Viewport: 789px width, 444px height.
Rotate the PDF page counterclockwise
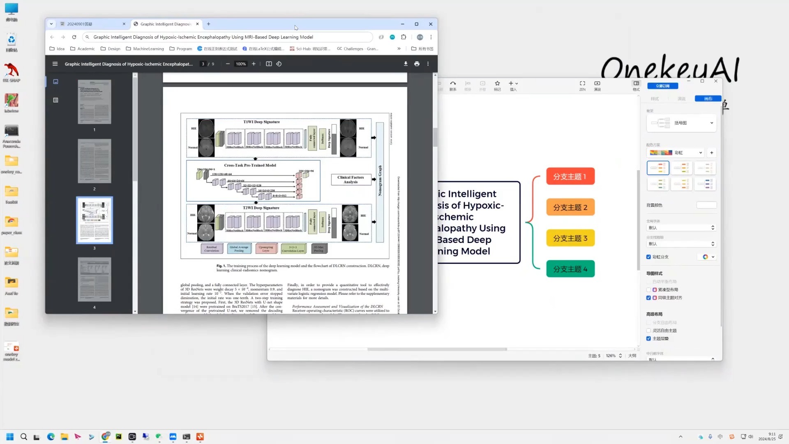[279, 64]
